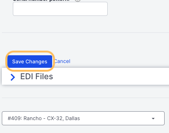Discard changes with the Cancel hyperlink

click(62, 61)
